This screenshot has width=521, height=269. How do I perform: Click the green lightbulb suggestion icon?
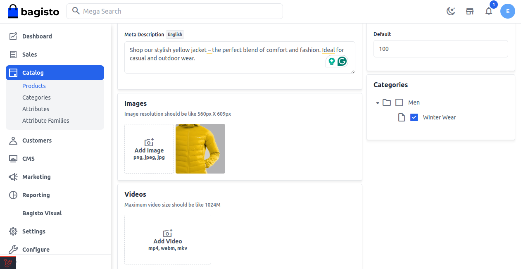pos(331,62)
